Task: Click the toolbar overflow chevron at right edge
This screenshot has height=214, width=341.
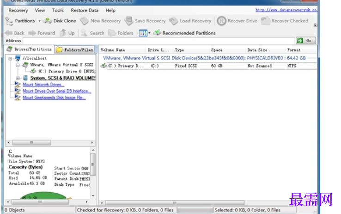Action: click(x=315, y=25)
